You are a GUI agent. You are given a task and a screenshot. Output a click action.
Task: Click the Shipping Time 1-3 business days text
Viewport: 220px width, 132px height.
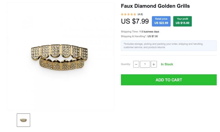[x=140, y=32]
